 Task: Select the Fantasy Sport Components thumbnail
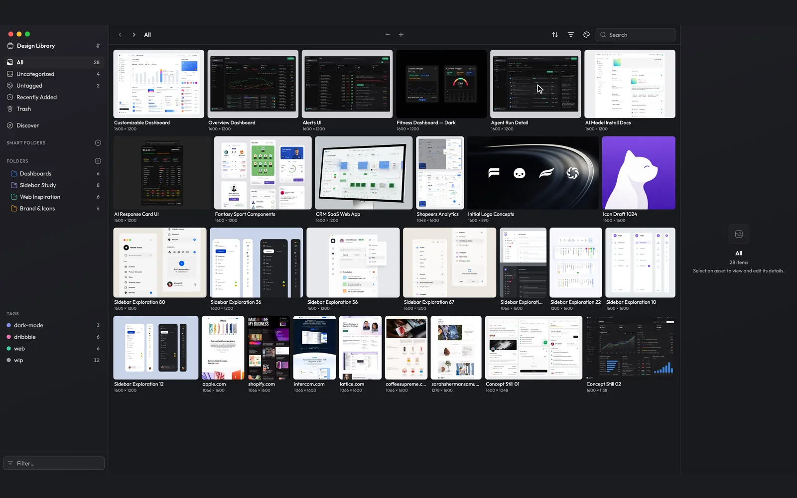pyautogui.click(x=263, y=173)
